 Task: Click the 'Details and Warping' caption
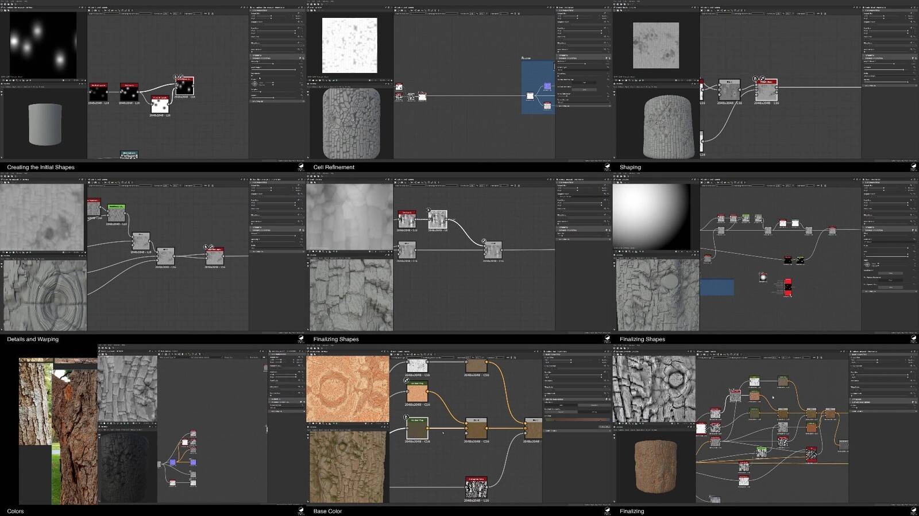point(33,339)
